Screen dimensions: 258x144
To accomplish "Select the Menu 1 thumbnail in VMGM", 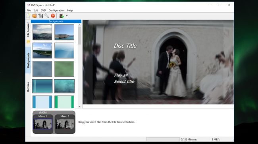I will click(x=43, y=124).
